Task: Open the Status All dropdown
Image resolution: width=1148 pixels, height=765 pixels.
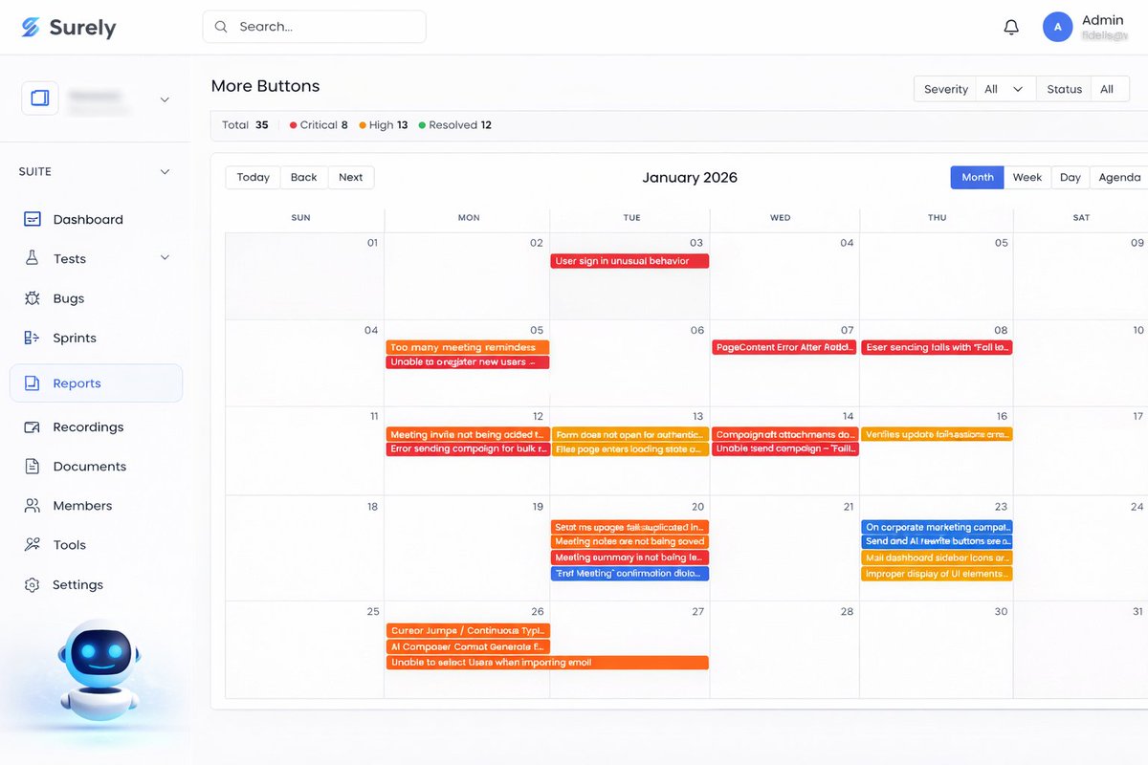Action: [1108, 89]
